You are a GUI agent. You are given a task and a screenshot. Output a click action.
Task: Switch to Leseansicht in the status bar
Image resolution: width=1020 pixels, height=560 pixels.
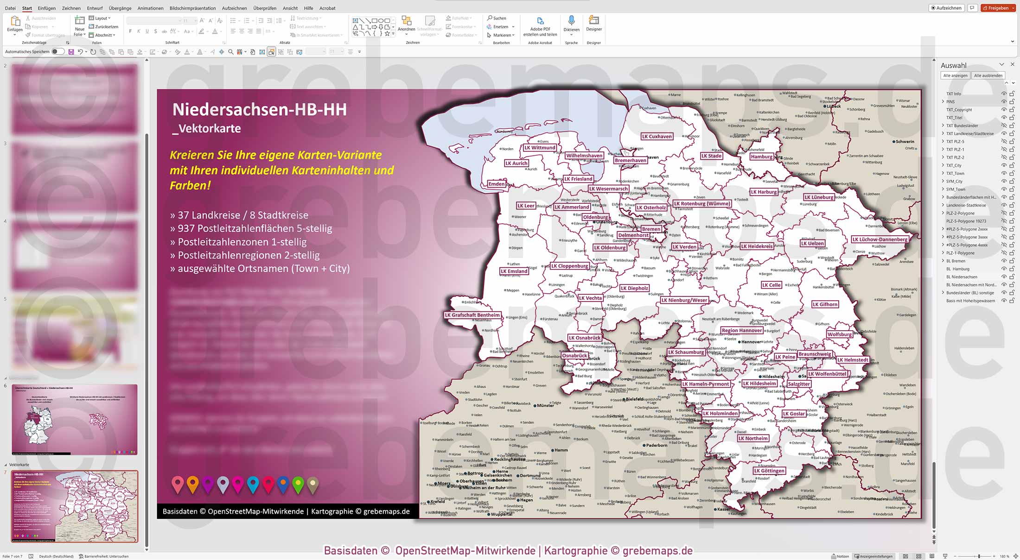click(932, 556)
